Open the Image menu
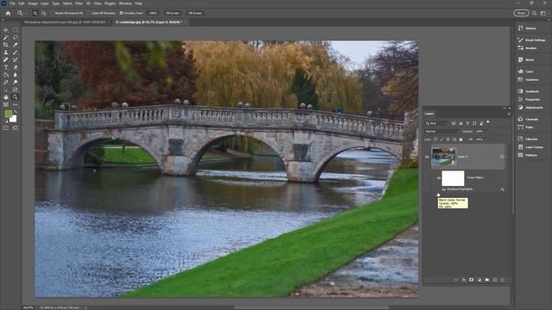 click(x=33, y=3)
